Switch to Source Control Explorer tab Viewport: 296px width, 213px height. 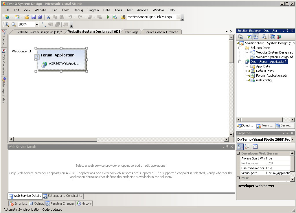click(x=161, y=32)
